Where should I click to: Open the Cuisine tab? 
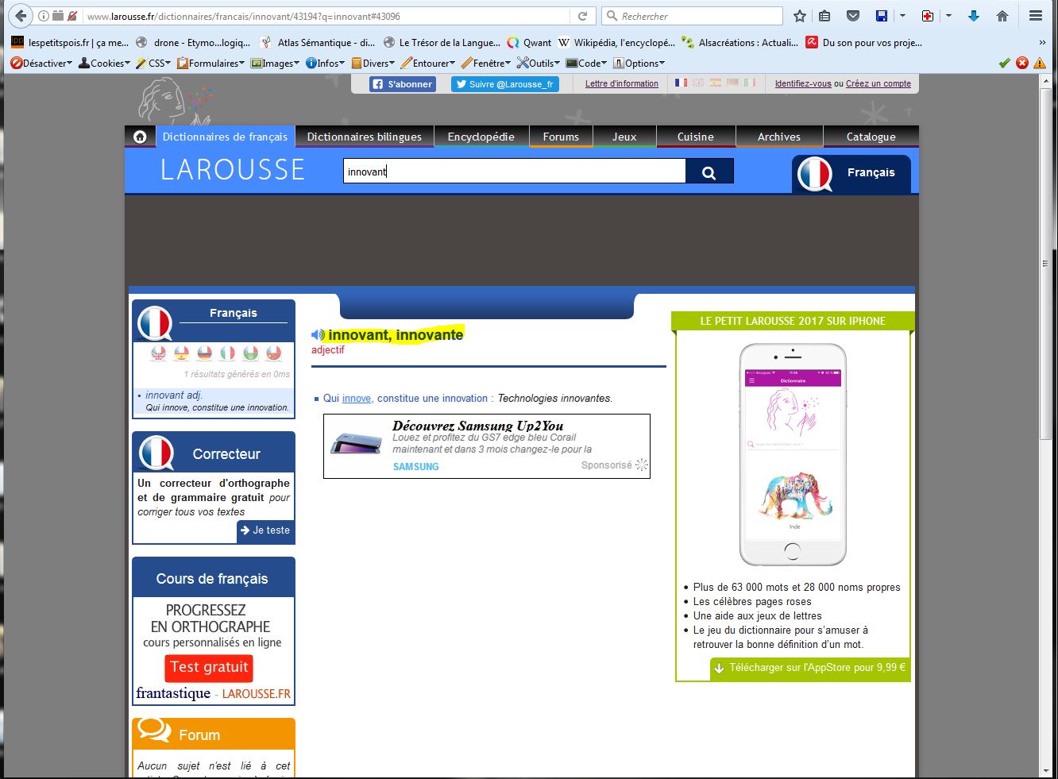coord(696,137)
